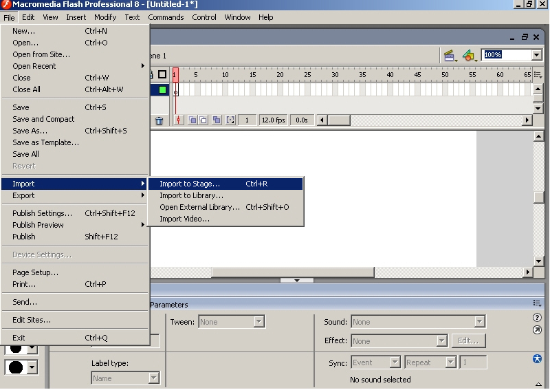The image size is (550, 390).
Task: Open the Effect dropdown
Action: click(x=441, y=340)
